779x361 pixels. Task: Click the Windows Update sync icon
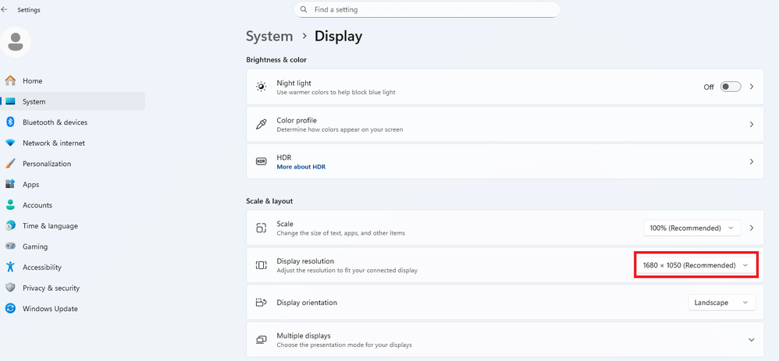tap(10, 309)
